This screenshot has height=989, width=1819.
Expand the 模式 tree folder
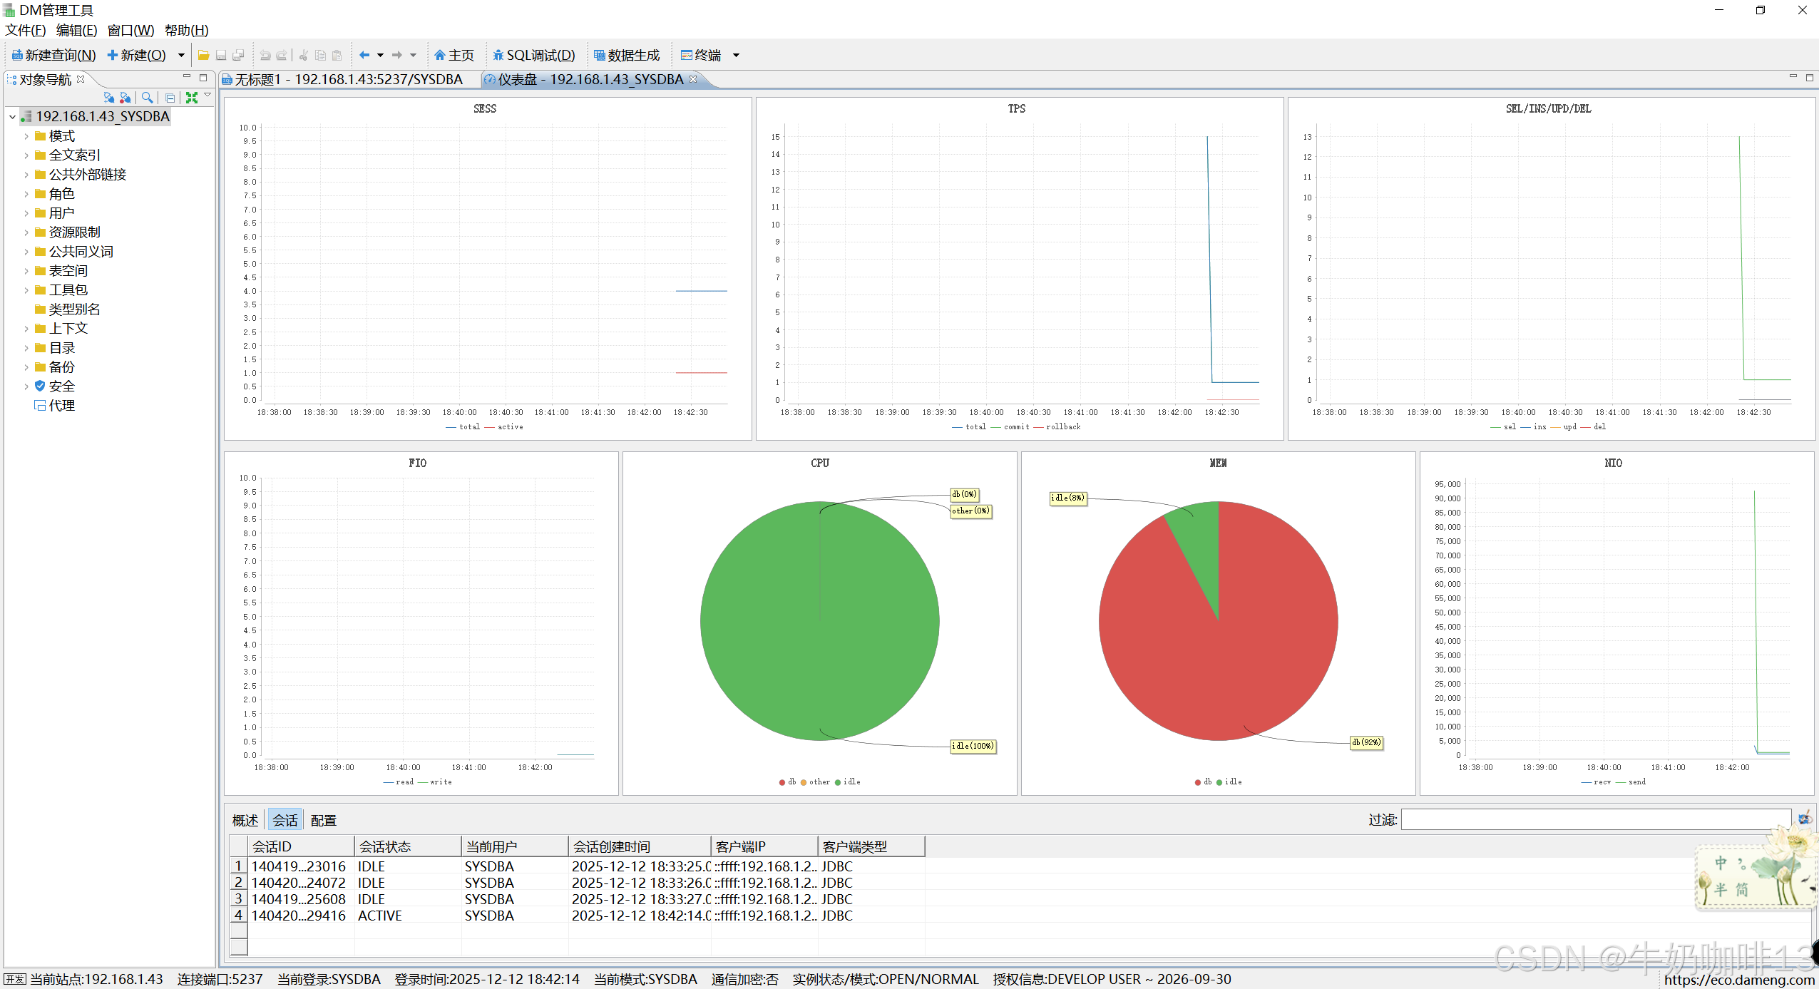26,136
